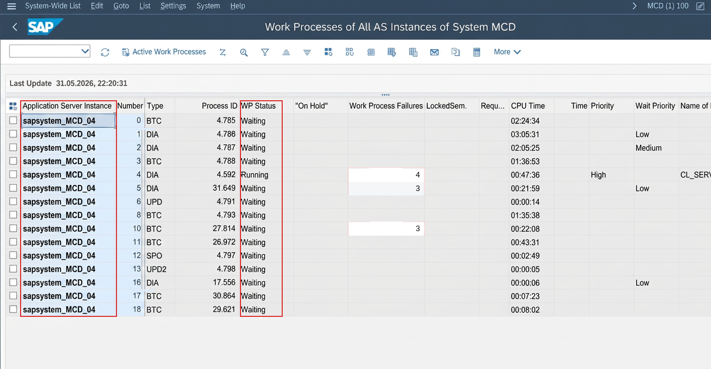Click the Application Server Instance column header
The width and height of the screenshot is (711, 369).
click(67, 106)
